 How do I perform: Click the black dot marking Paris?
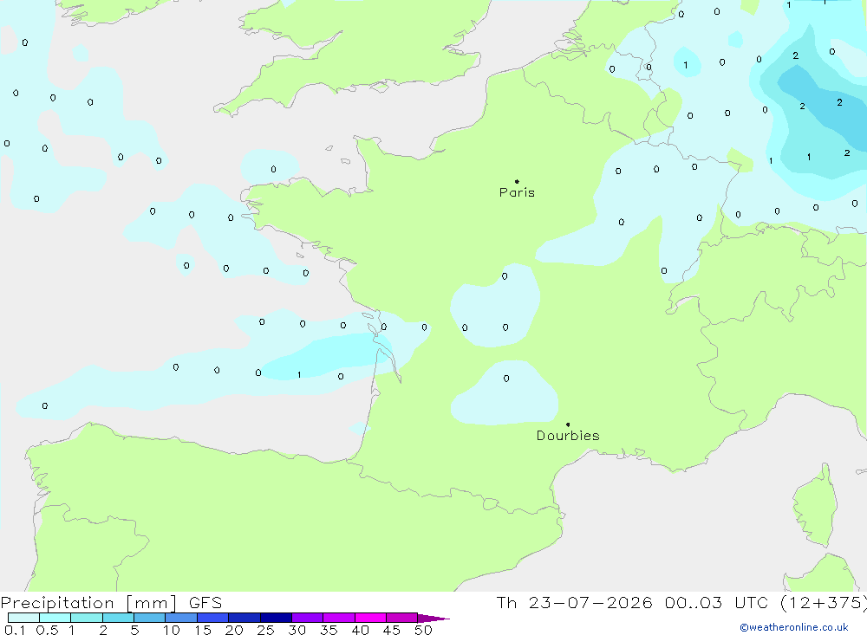coord(517,181)
